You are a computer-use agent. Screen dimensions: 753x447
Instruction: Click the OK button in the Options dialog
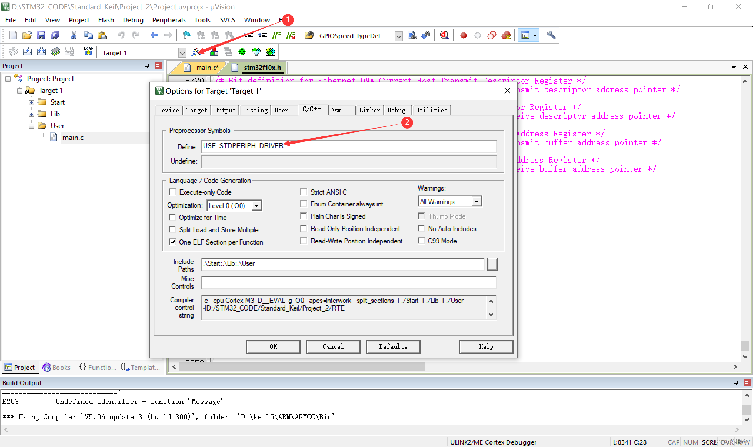point(273,347)
